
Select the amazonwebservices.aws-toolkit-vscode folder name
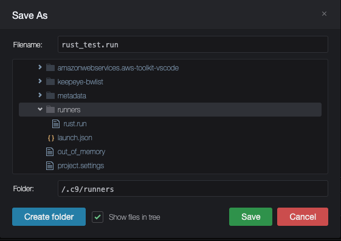pos(118,68)
